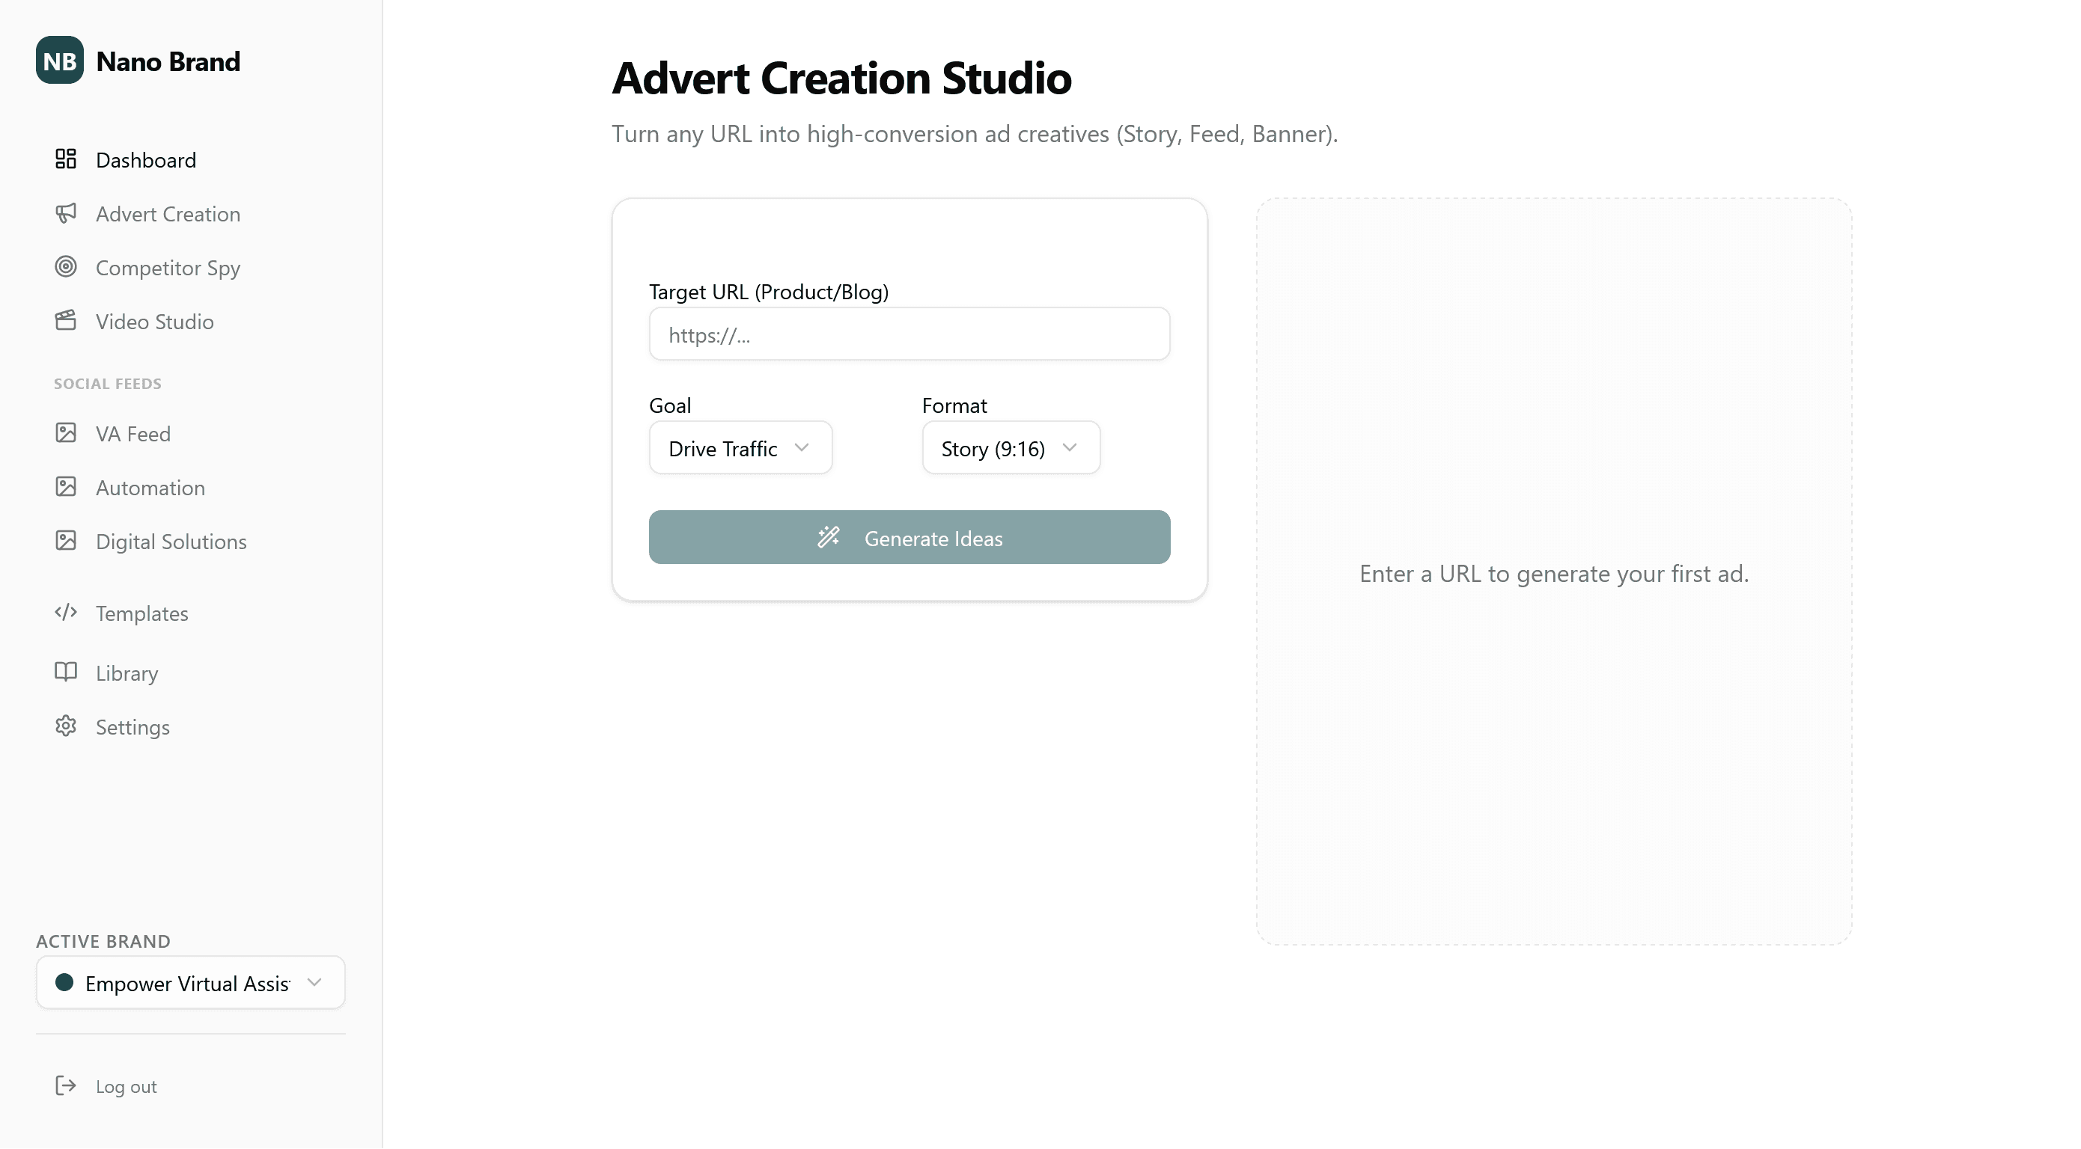The image size is (2081, 1149).
Task: Click the Advert Creation megaphone icon
Action: click(66, 213)
